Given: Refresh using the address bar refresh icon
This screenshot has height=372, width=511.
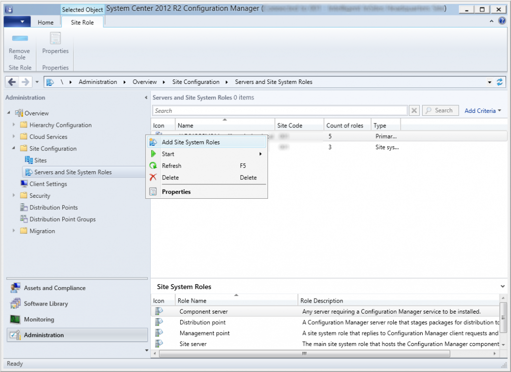Looking at the screenshot, I should pyautogui.click(x=500, y=81).
